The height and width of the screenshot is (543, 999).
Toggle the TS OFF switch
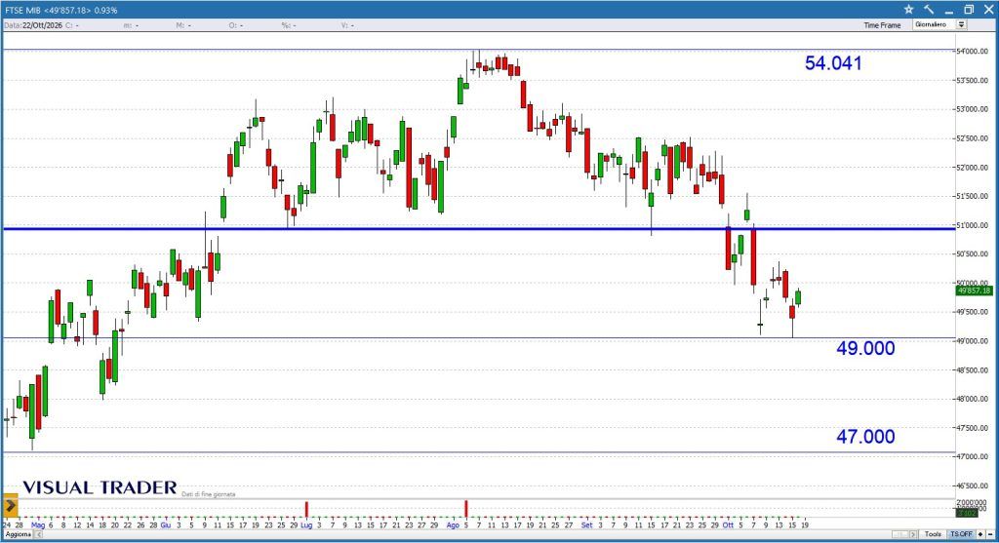961,534
